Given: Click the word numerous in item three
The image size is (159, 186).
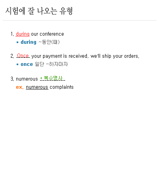Looking at the screenshot, I should coord(27,79).
